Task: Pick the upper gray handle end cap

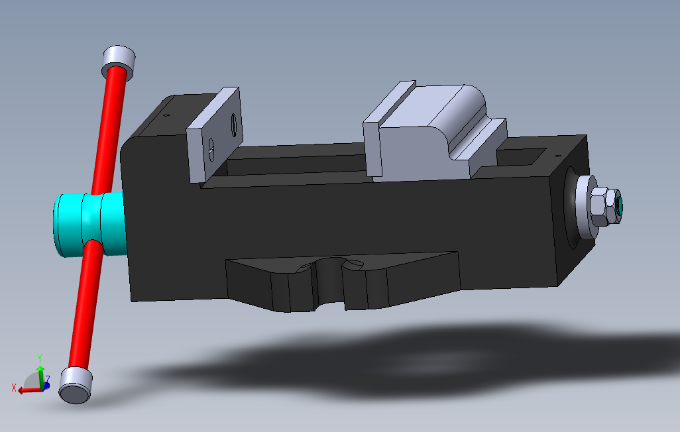Action: 119,62
